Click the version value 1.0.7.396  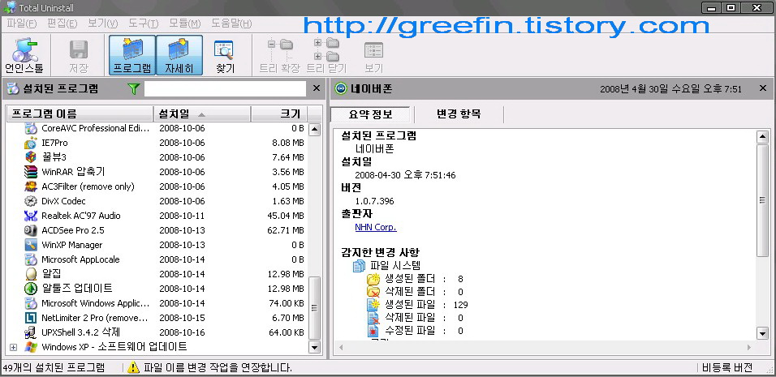click(375, 202)
